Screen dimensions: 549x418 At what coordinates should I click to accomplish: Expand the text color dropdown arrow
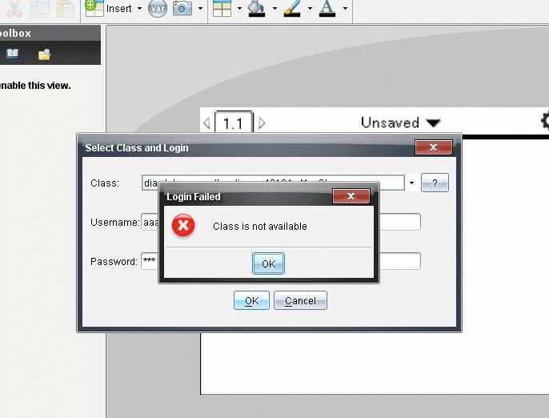point(345,8)
